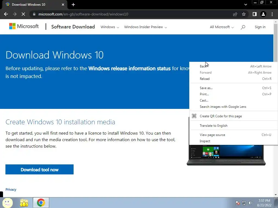
Task: Click the Microsoft logo
Action: 24,26
